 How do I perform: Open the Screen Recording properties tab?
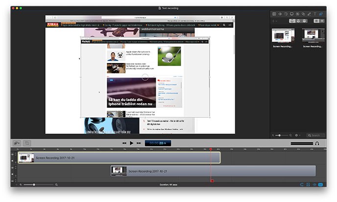tap(291, 14)
